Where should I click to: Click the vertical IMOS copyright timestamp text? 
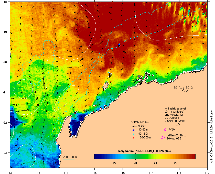[211, 137]
